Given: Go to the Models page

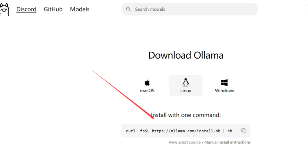Looking at the screenshot, I should tap(80, 9).
